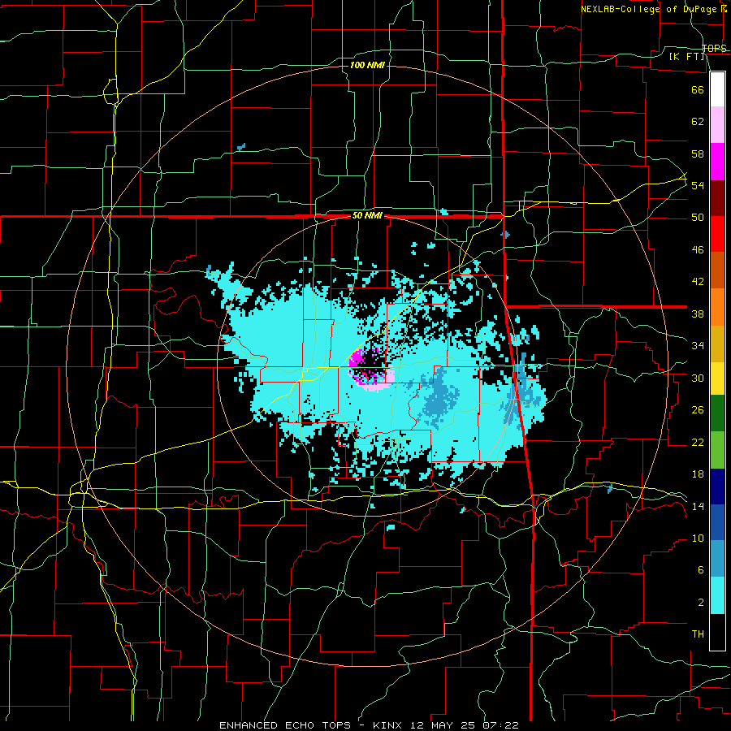Click the yellow legend swatch
The height and width of the screenshot is (731, 731).
pyautogui.click(x=717, y=378)
